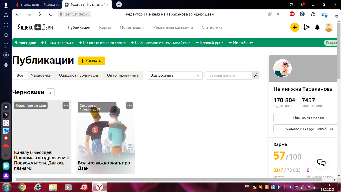The image size is (341, 192).
Task: Click the Яндекс Дзен logo
Action: click(x=35, y=27)
